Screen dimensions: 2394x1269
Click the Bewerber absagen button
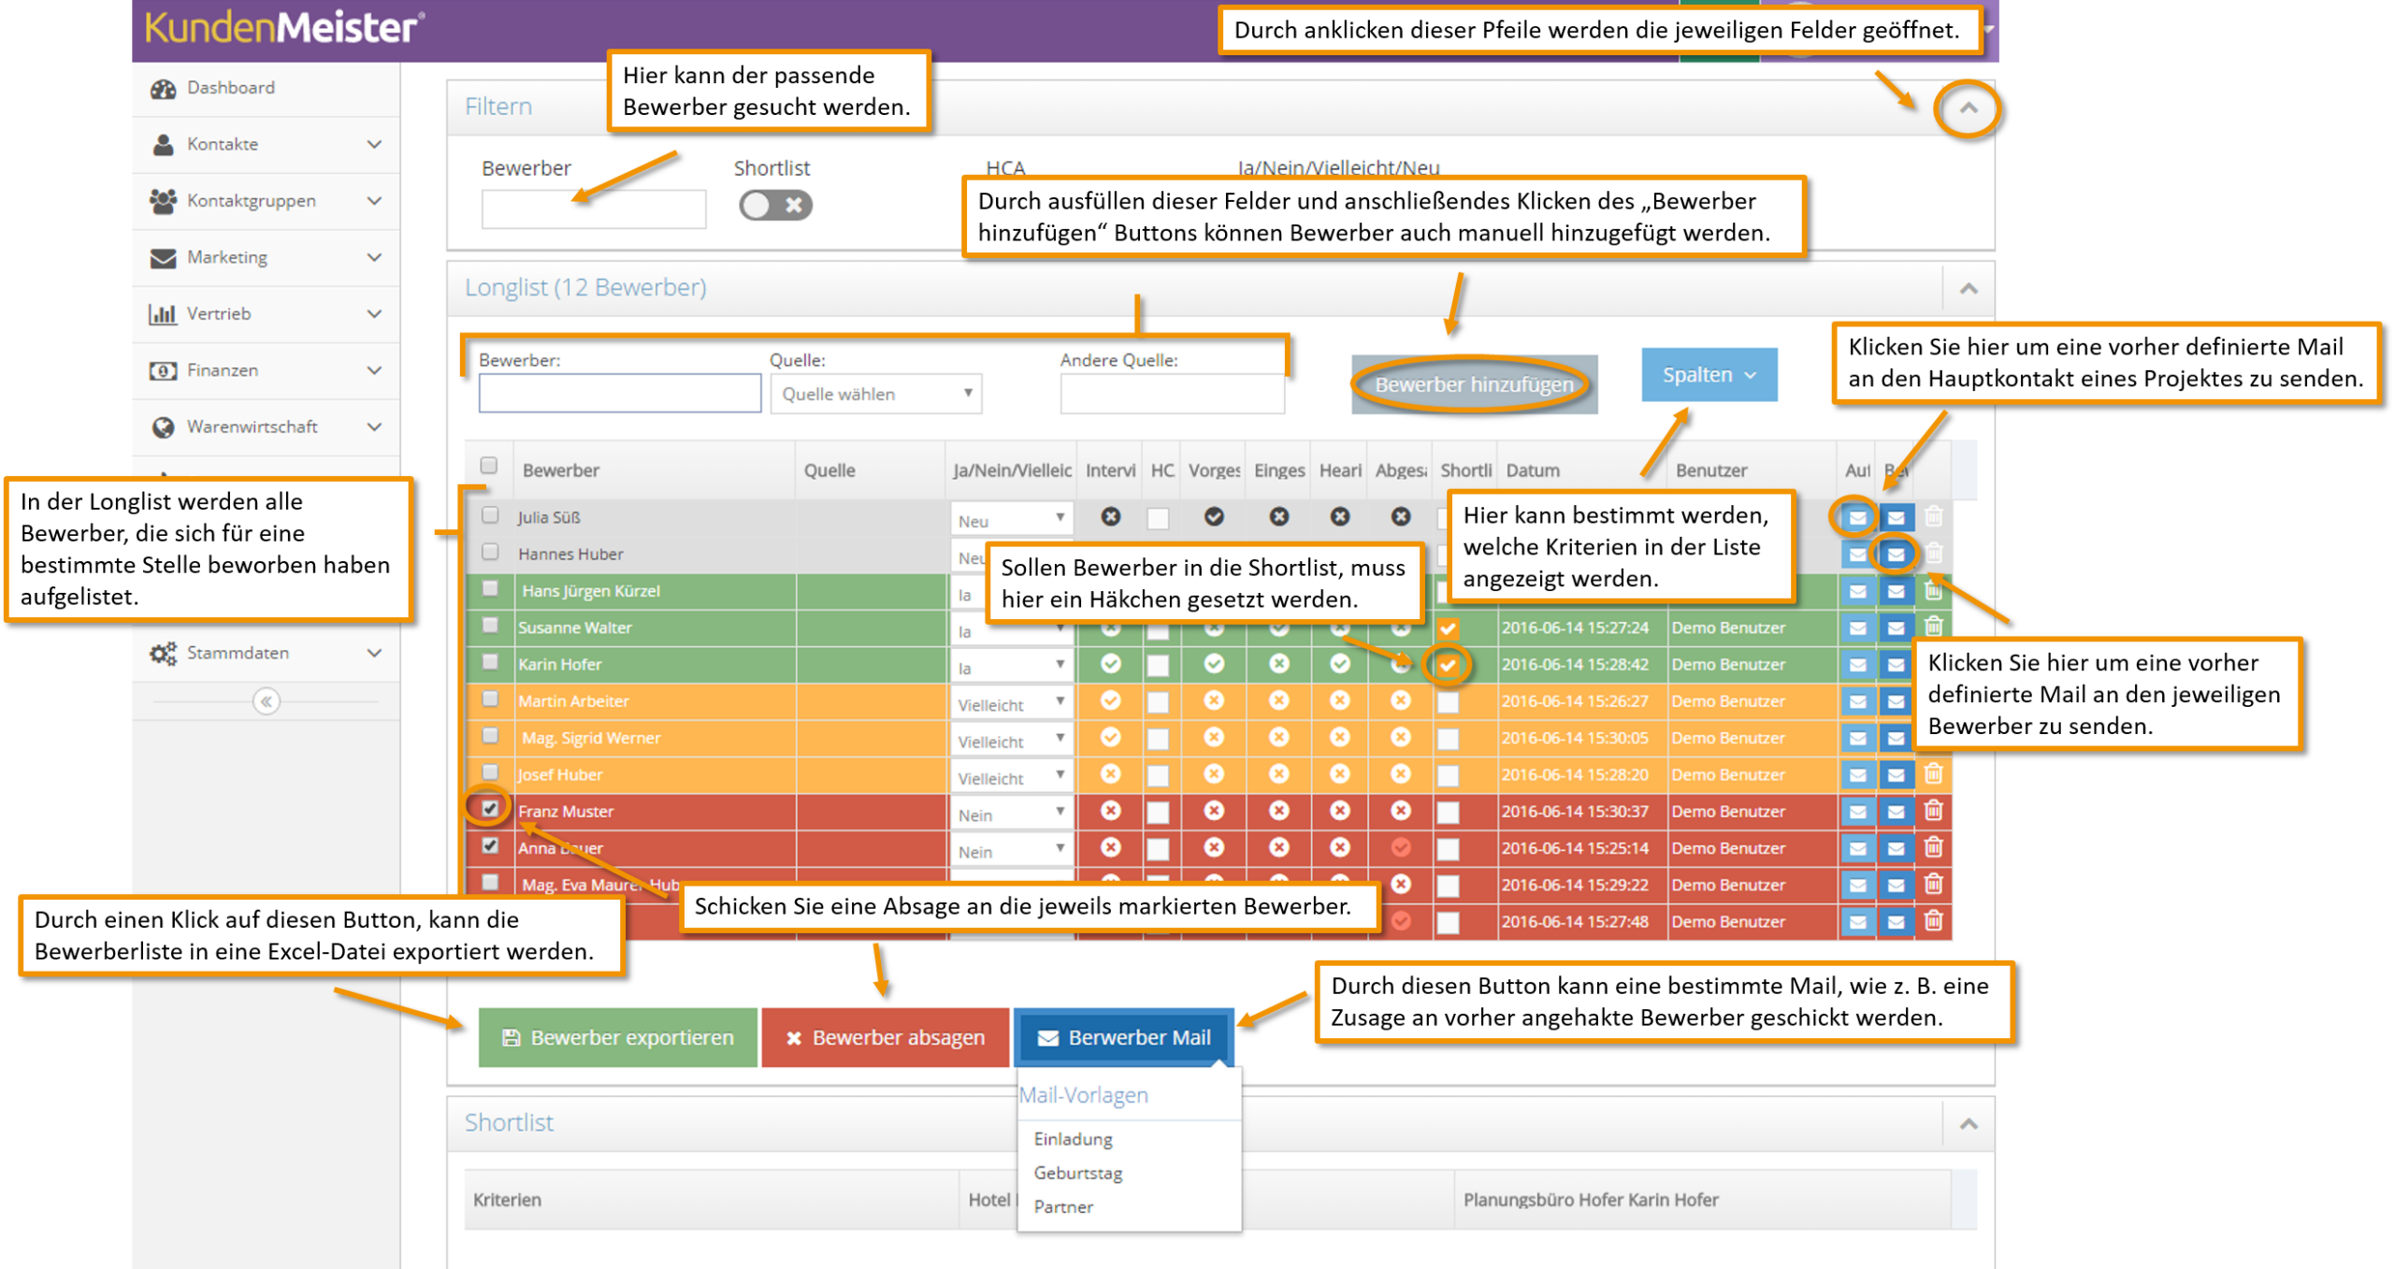click(885, 1037)
